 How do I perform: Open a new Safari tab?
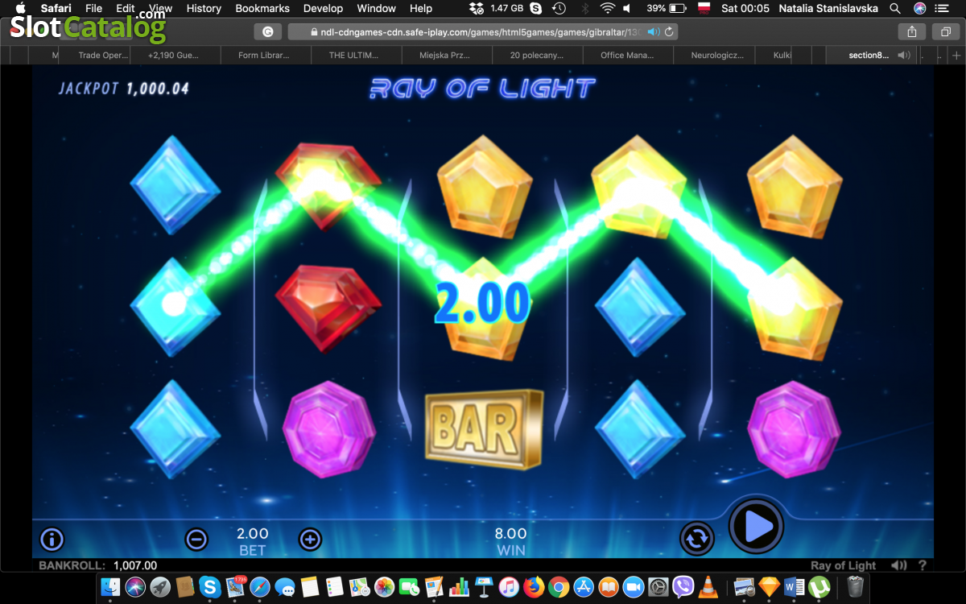tap(956, 56)
